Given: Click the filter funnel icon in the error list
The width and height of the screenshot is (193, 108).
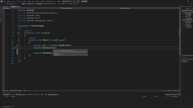Looking at the screenshot, I should (x=46, y=94).
